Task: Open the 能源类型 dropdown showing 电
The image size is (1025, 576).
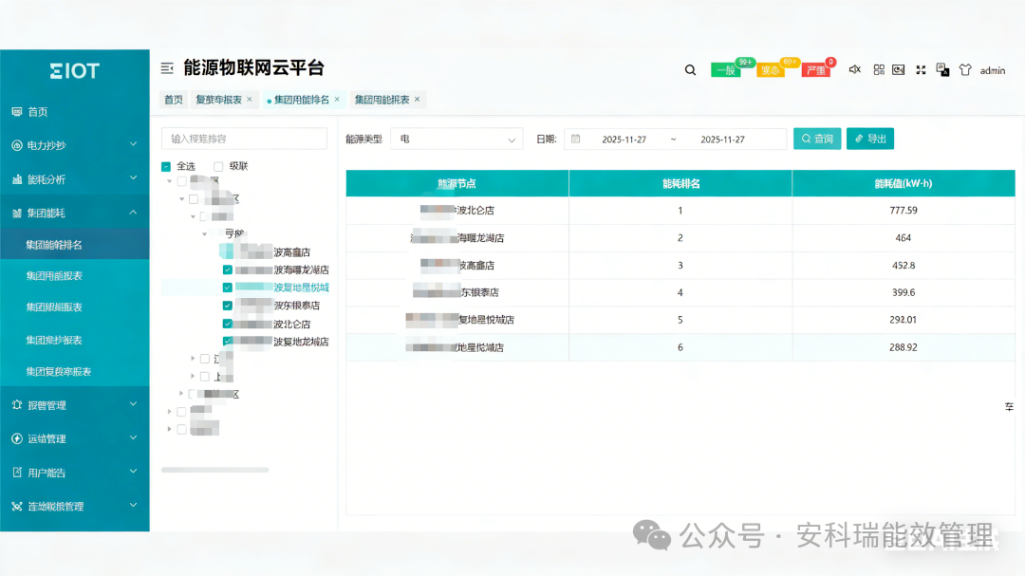Action: click(456, 139)
